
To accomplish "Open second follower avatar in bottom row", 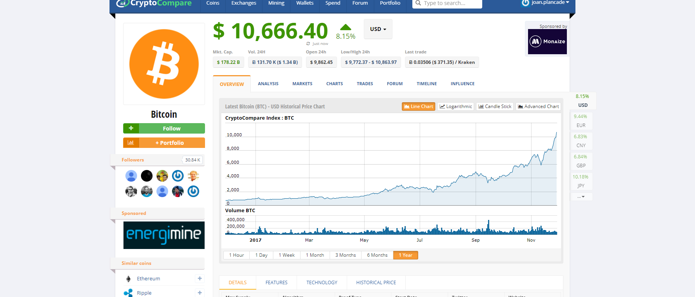I will 147,191.
